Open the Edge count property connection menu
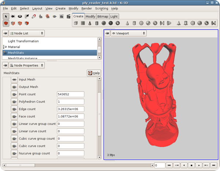220x171 pixels. pos(14,109)
